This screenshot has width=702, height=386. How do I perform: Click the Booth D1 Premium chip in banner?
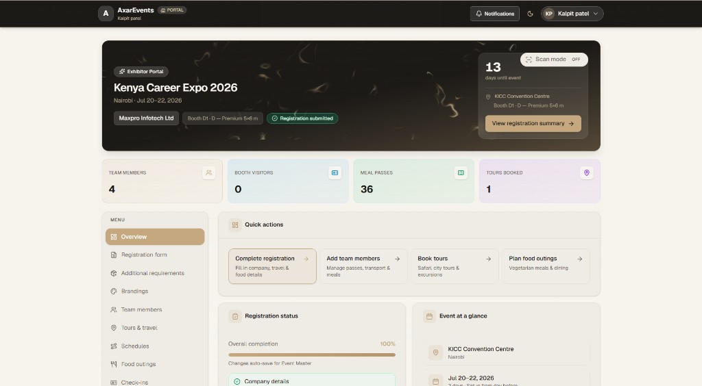coord(223,118)
